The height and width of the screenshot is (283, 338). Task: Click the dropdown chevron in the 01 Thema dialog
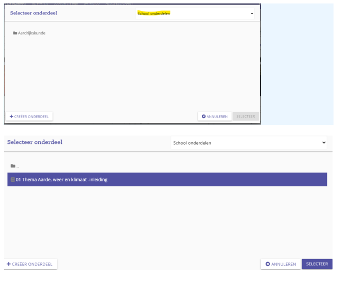point(324,142)
